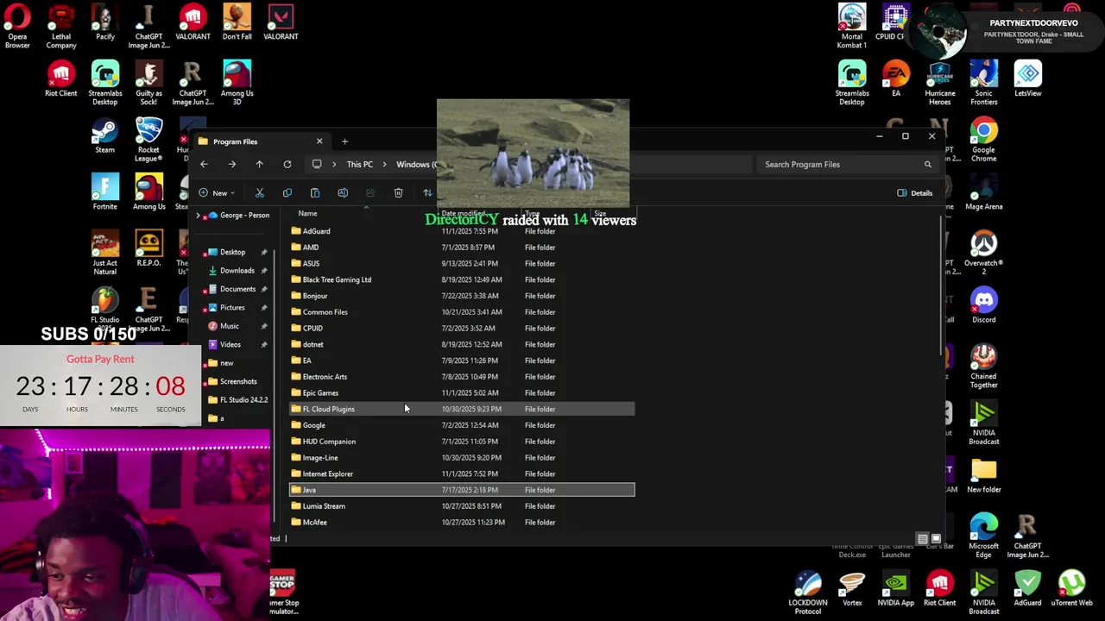Unpin Downloads from Quick access
Image resolution: width=1105 pixels, height=621 pixels.
[x=263, y=271]
